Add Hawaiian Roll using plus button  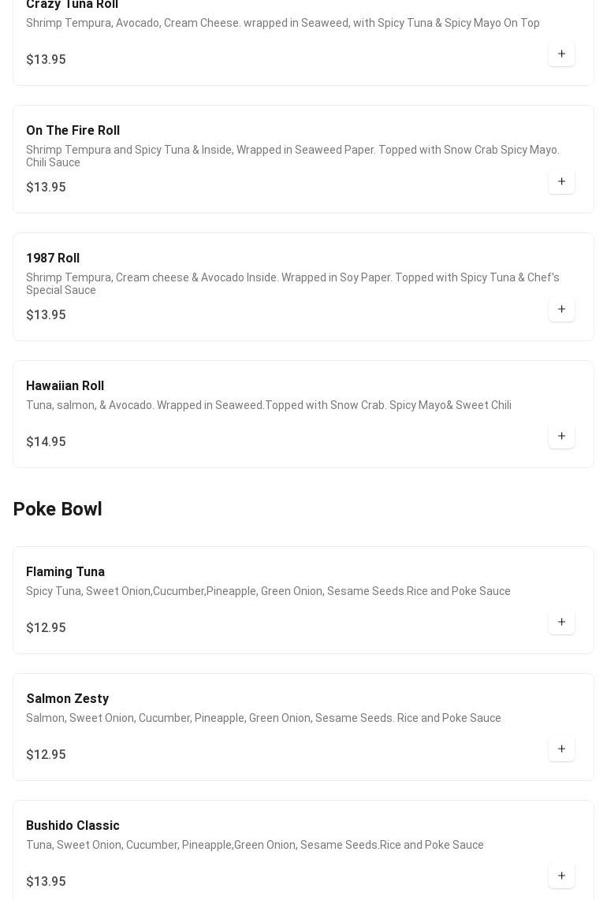[561, 437]
